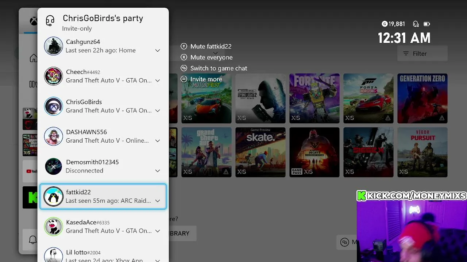Click the Gamerscore G icon
Image resolution: width=467 pixels, height=262 pixels.
pos(385,24)
